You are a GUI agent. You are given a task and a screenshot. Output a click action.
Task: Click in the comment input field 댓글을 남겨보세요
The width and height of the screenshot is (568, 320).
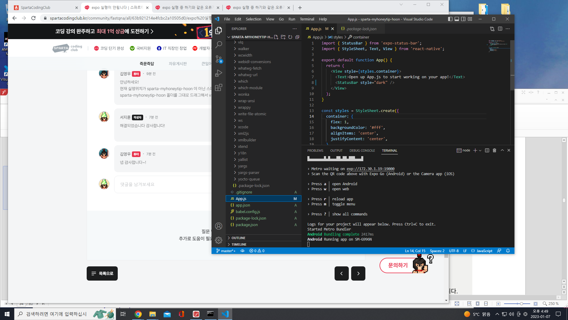point(163,184)
